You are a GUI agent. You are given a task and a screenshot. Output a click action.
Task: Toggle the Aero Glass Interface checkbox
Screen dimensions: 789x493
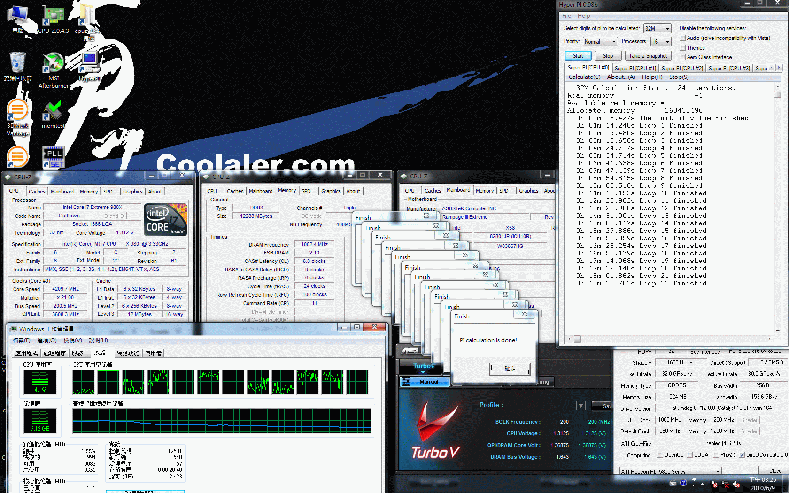tap(683, 57)
